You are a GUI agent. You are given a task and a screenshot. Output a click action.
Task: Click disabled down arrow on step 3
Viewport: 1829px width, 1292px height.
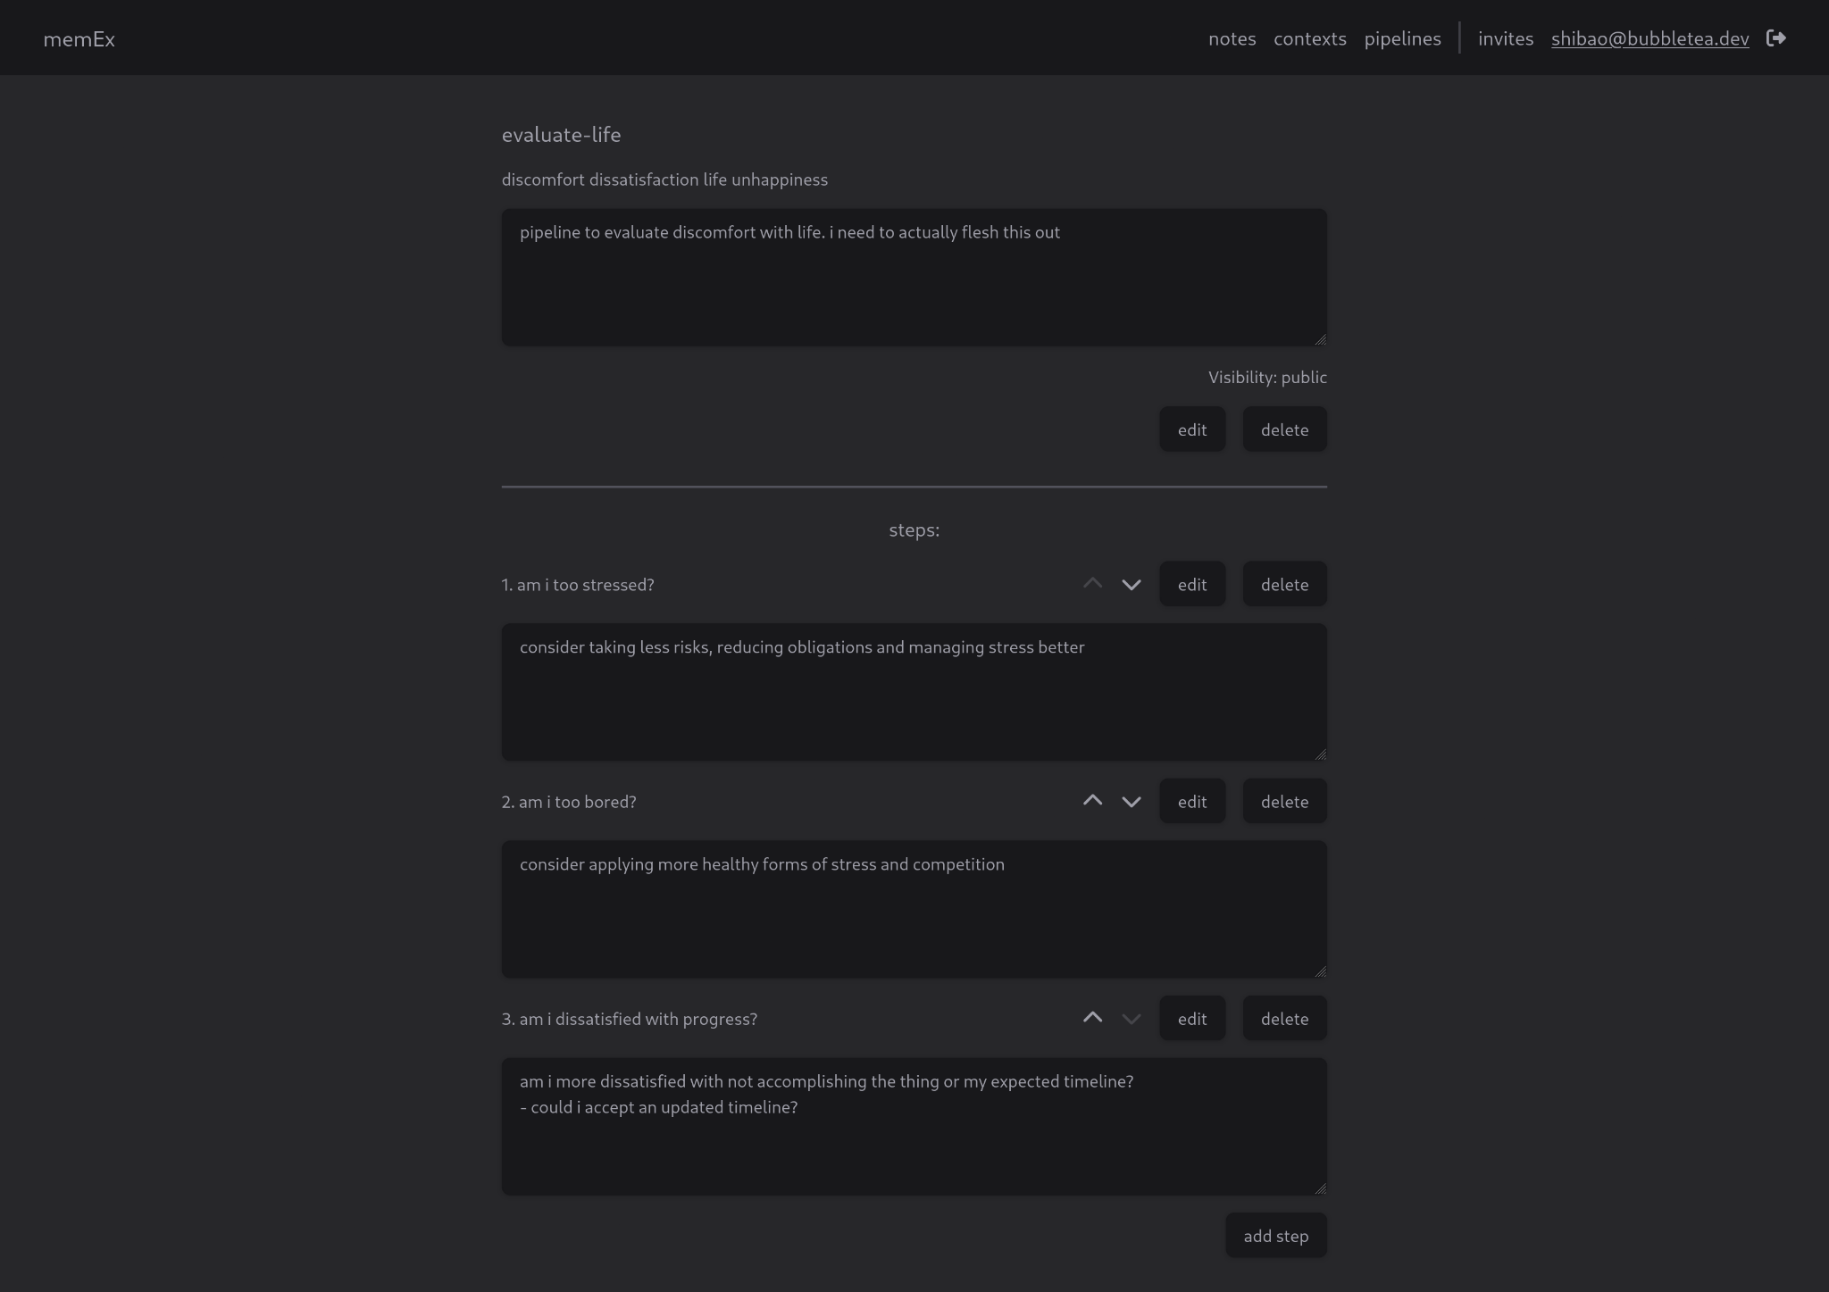tap(1131, 1019)
